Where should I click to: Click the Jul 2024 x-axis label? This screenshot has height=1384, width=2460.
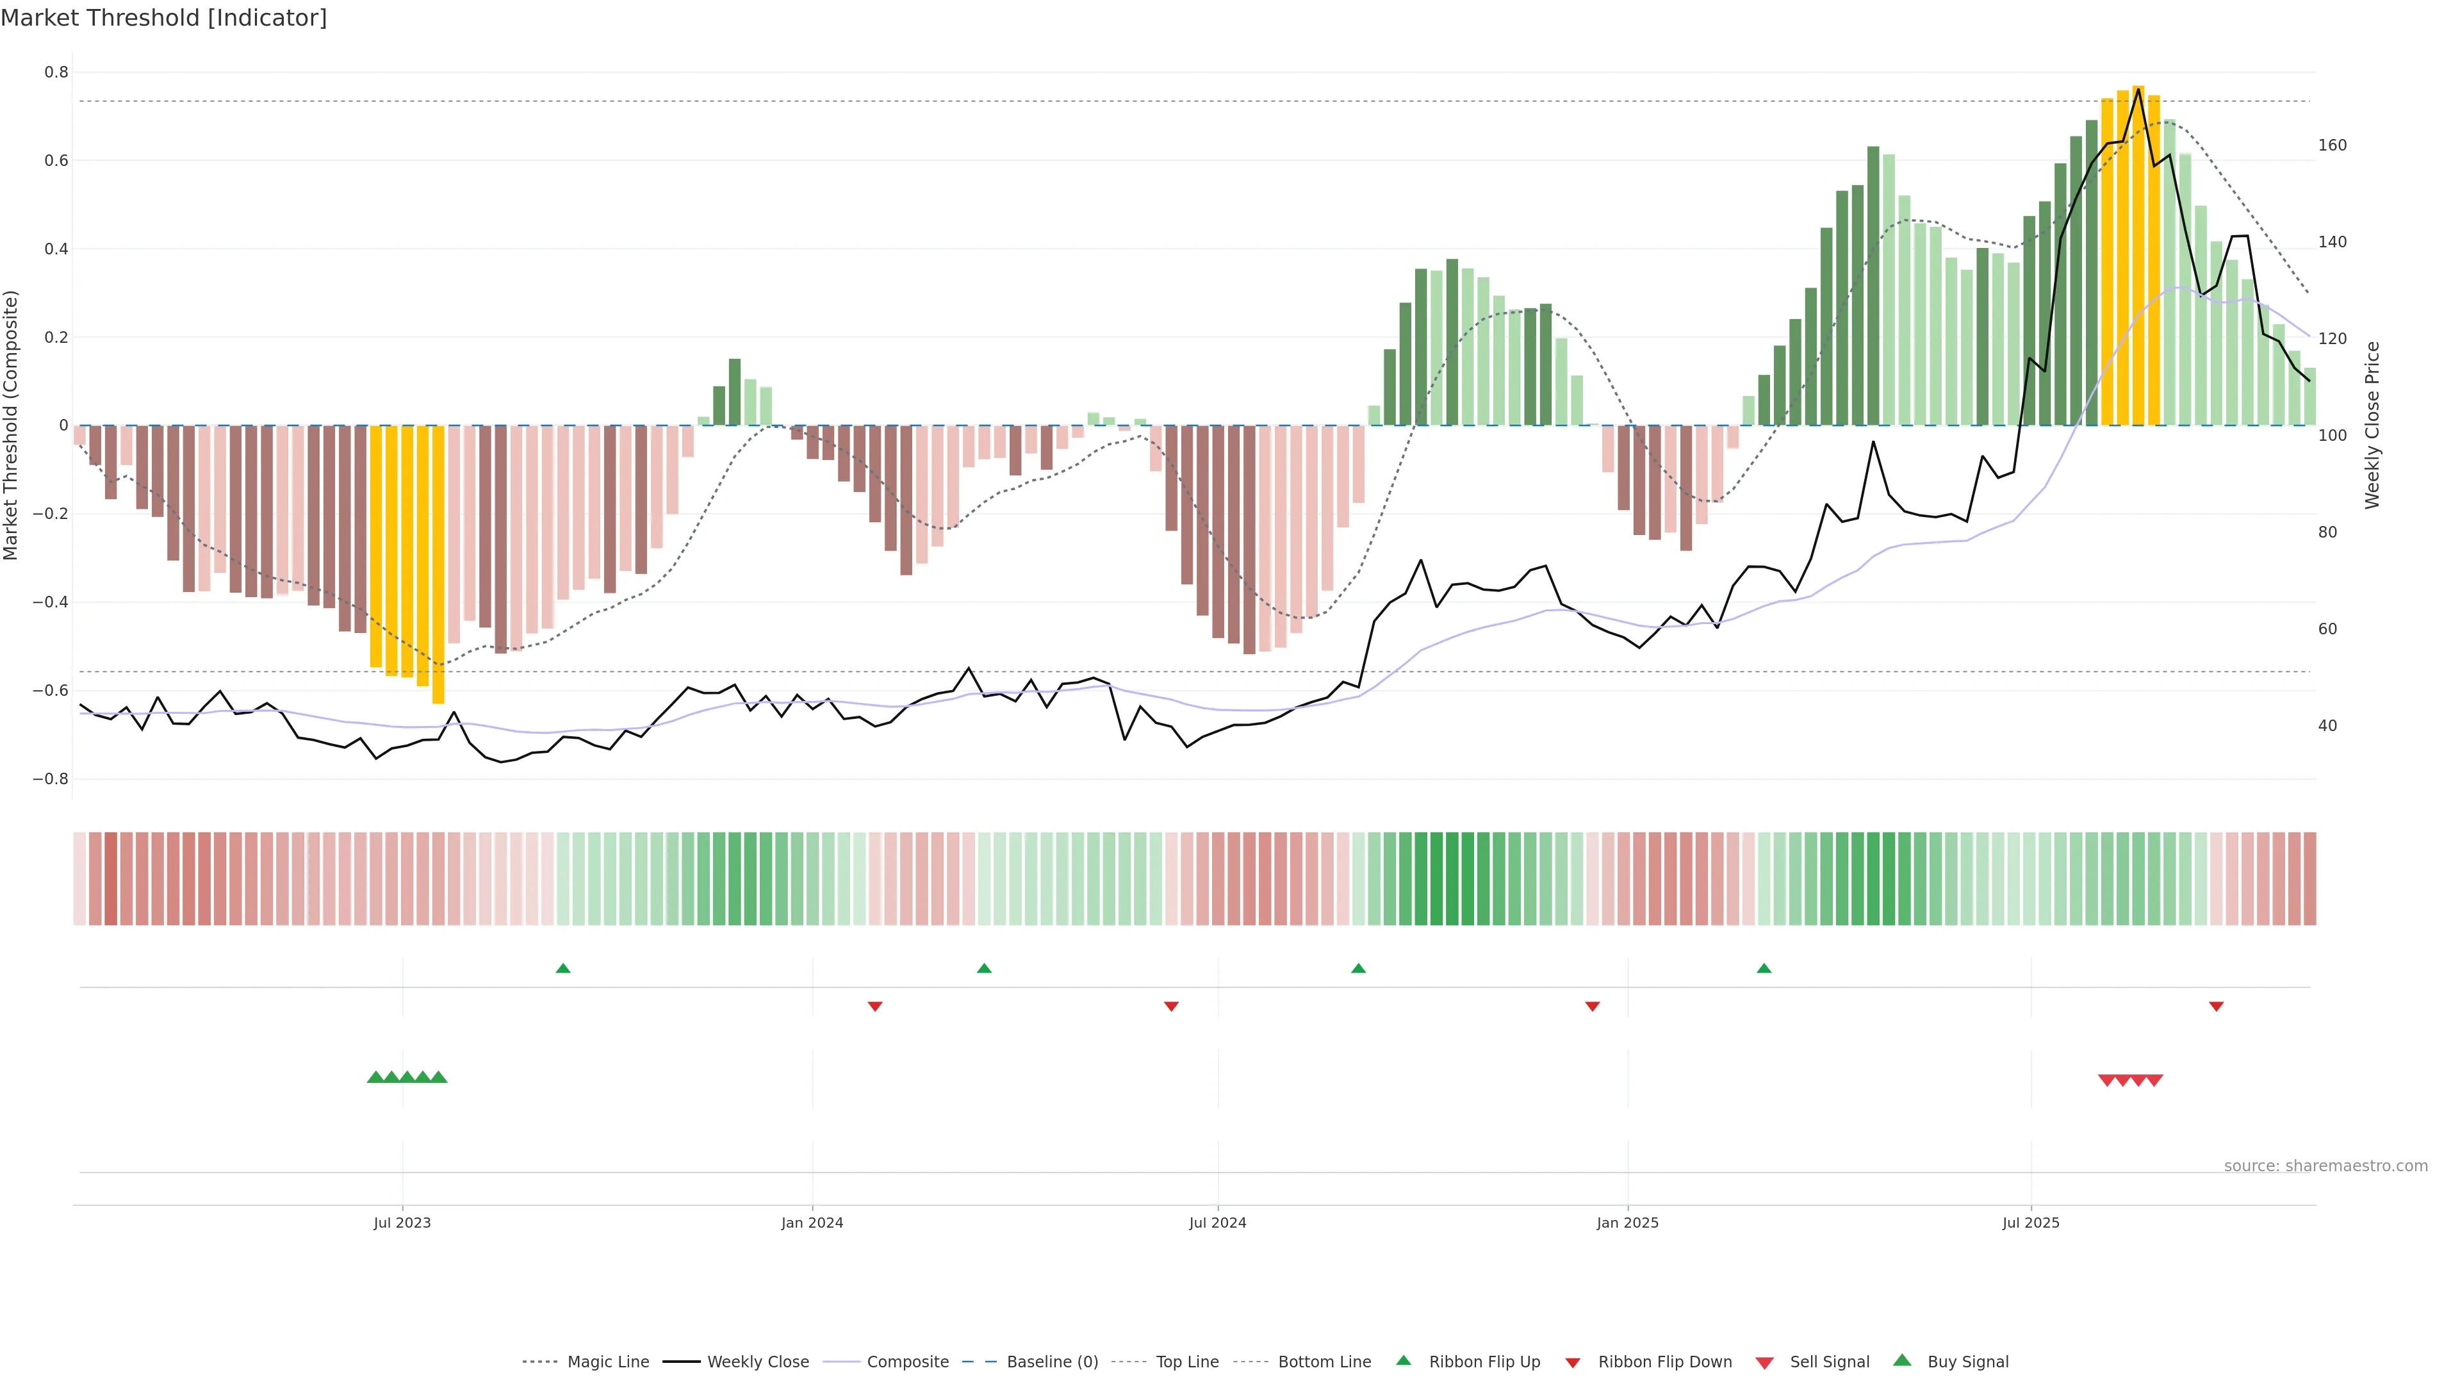click(1218, 1223)
